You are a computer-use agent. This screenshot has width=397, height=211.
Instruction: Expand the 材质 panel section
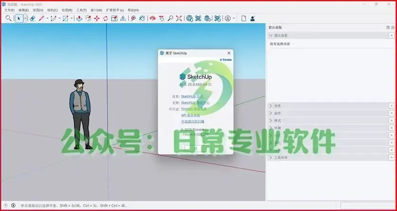coord(271,106)
